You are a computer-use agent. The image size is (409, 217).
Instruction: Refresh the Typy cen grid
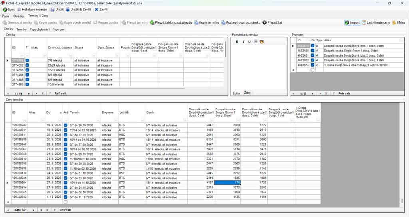[x=344, y=93]
